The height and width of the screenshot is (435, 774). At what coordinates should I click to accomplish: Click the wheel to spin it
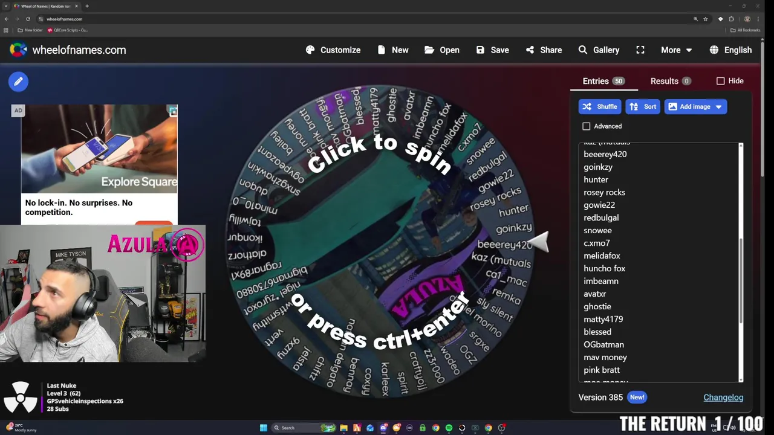click(380, 242)
